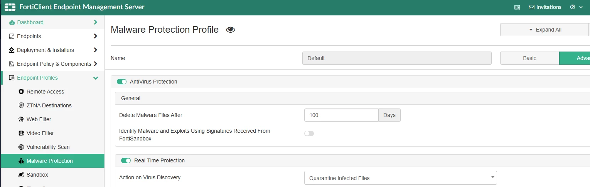The height and width of the screenshot is (187, 590).
Task: Click the Endpoint Policy & Components icon
Action: (12, 64)
